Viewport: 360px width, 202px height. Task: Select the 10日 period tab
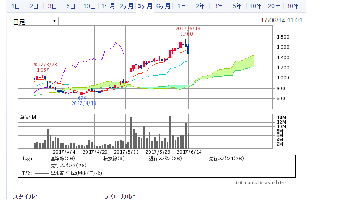pos(89,7)
